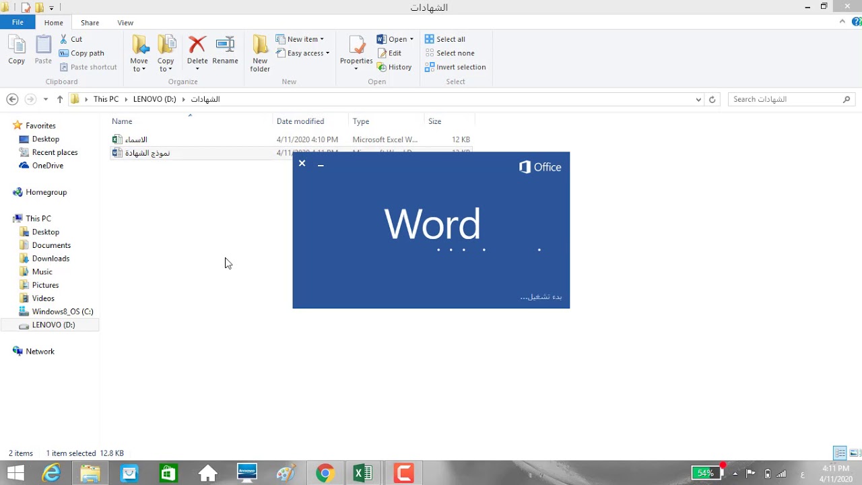The width and height of the screenshot is (862, 485).
Task: Launch Paint from the taskbar palette icon
Action: coord(286,474)
